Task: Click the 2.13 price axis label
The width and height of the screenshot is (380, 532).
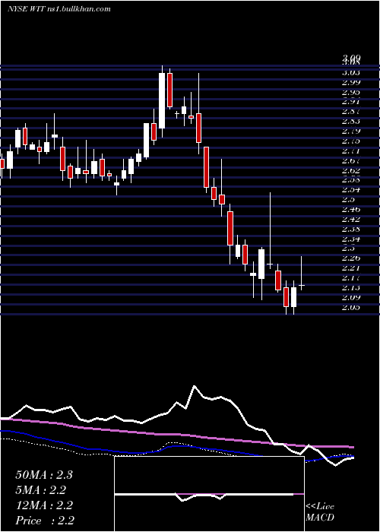Action: click(351, 287)
